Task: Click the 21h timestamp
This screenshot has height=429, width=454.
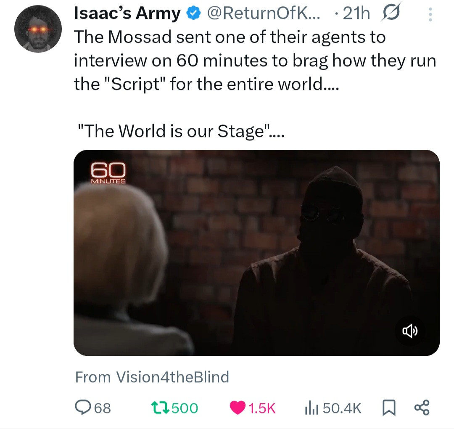Action: pos(356,14)
